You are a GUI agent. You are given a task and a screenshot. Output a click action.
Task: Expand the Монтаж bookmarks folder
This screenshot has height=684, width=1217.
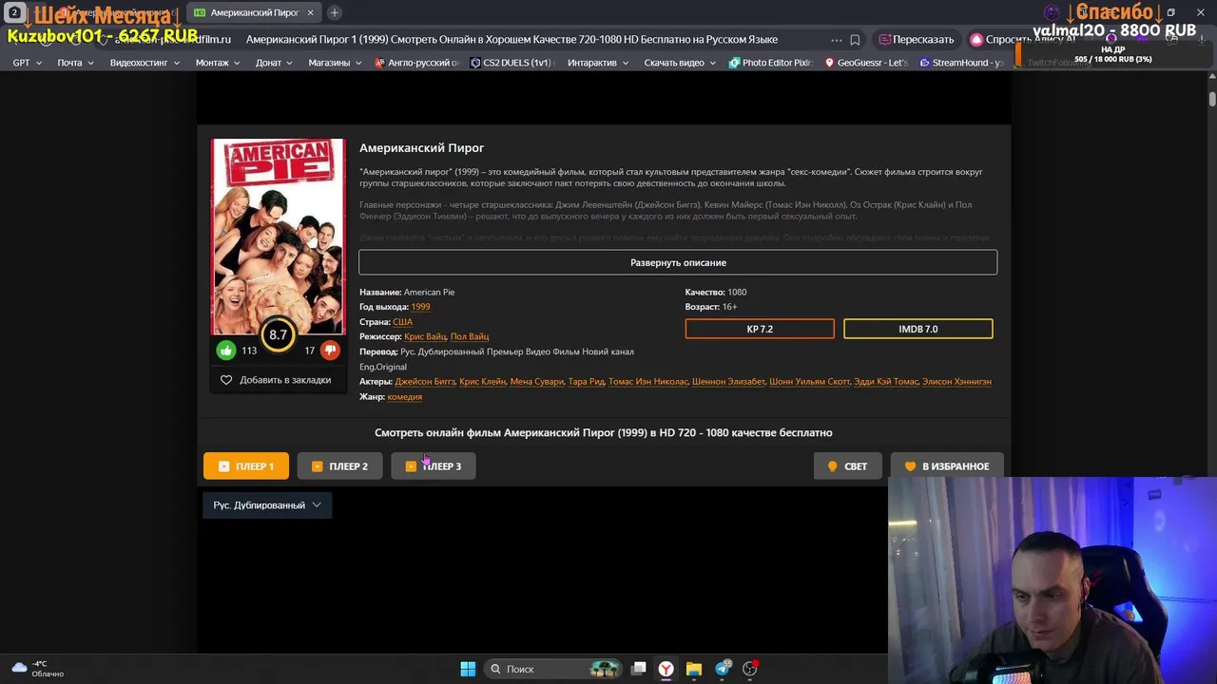(x=219, y=63)
